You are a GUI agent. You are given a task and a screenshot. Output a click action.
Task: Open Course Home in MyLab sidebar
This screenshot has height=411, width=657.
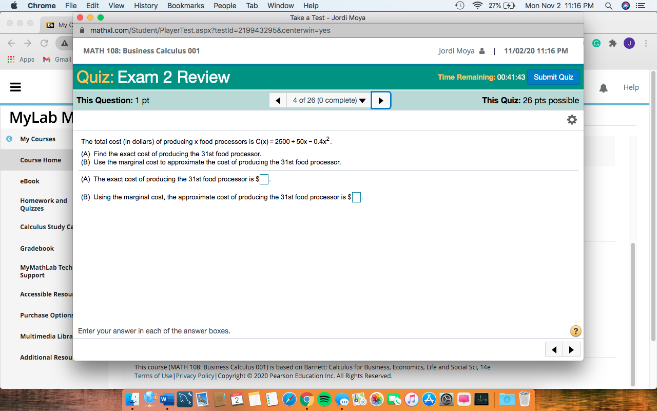pyautogui.click(x=41, y=160)
